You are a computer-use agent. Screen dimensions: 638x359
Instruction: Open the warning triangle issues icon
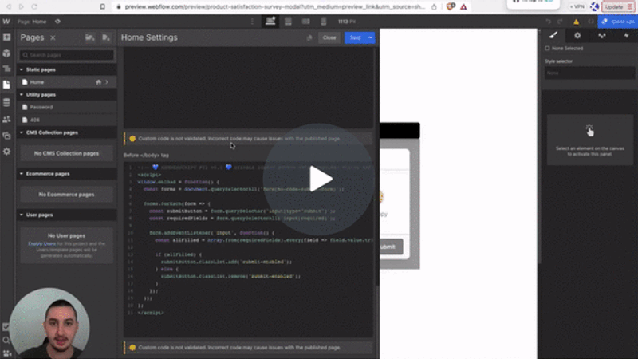point(576,22)
